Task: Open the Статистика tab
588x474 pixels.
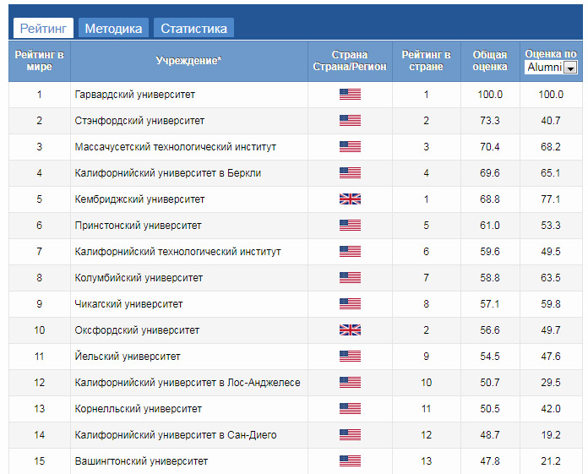Action: click(x=193, y=28)
